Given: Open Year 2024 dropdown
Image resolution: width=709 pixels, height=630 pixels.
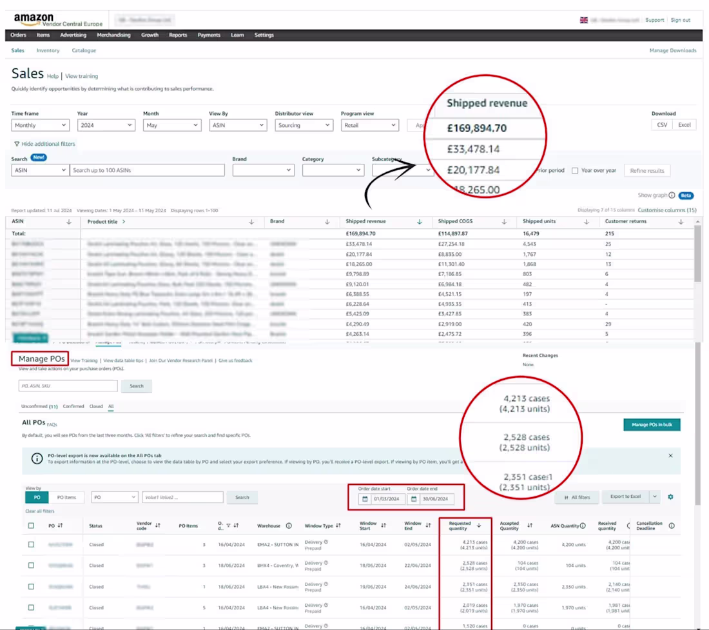Looking at the screenshot, I should (106, 125).
